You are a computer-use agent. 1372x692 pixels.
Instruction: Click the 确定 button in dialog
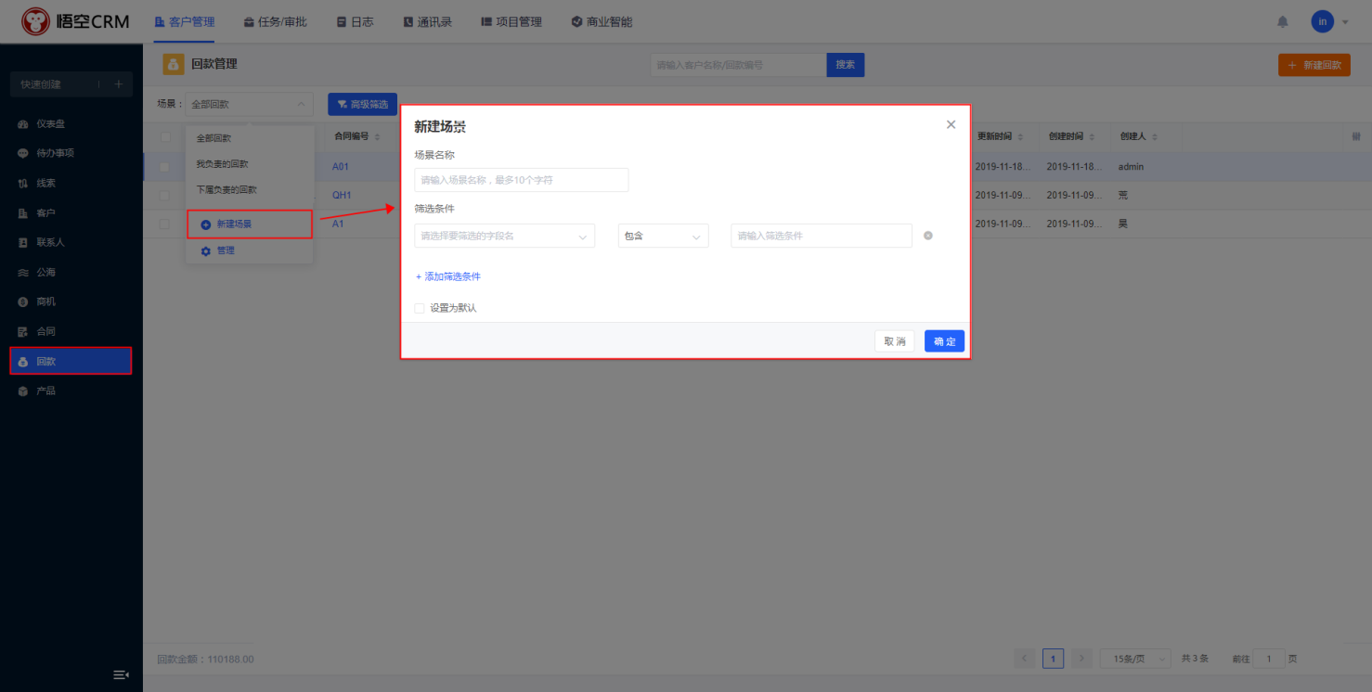[944, 341]
